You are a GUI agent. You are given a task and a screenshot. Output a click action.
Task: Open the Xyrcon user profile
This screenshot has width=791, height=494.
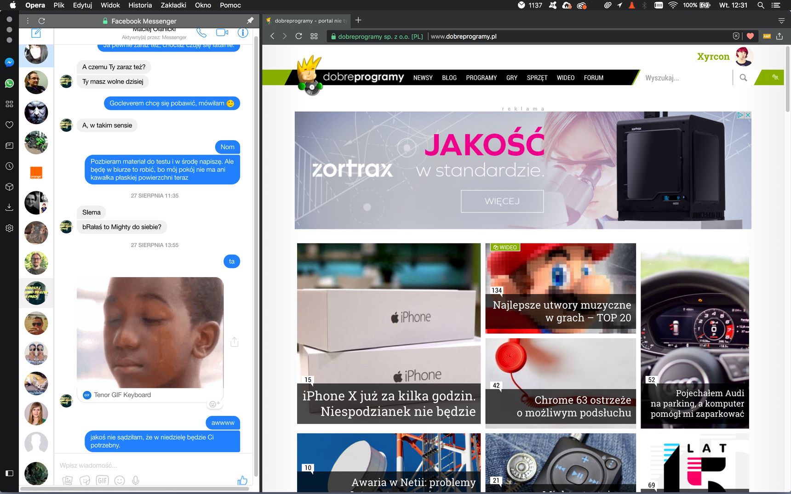point(713,57)
